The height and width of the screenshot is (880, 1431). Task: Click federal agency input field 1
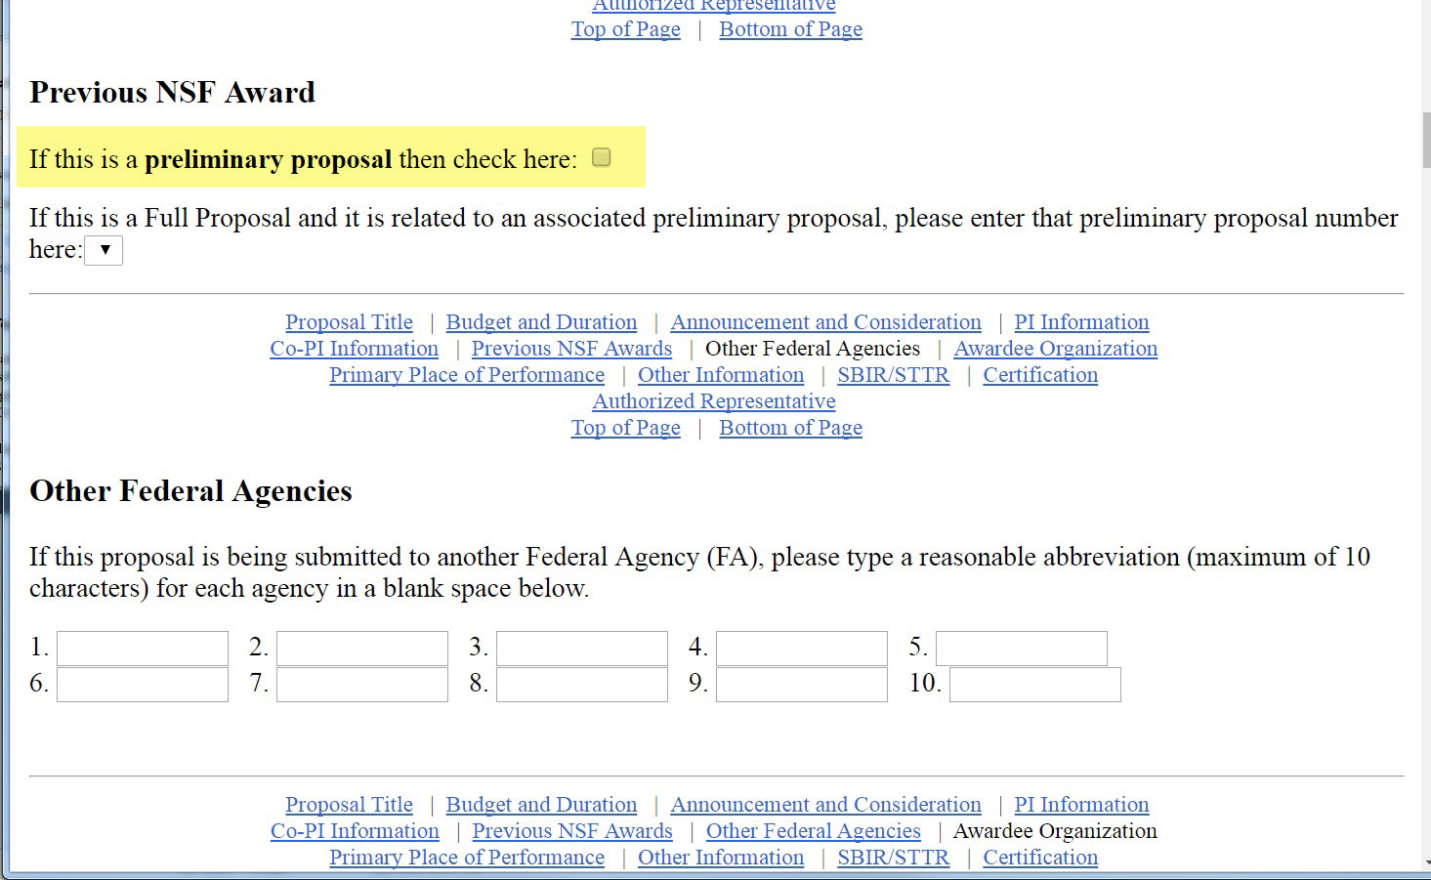pyautogui.click(x=143, y=649)
